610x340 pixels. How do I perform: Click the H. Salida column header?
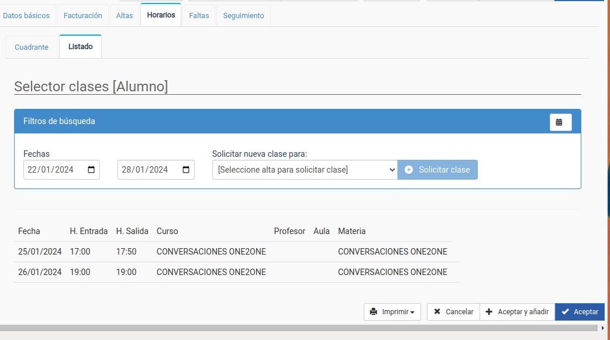click(x=132, y=231)
